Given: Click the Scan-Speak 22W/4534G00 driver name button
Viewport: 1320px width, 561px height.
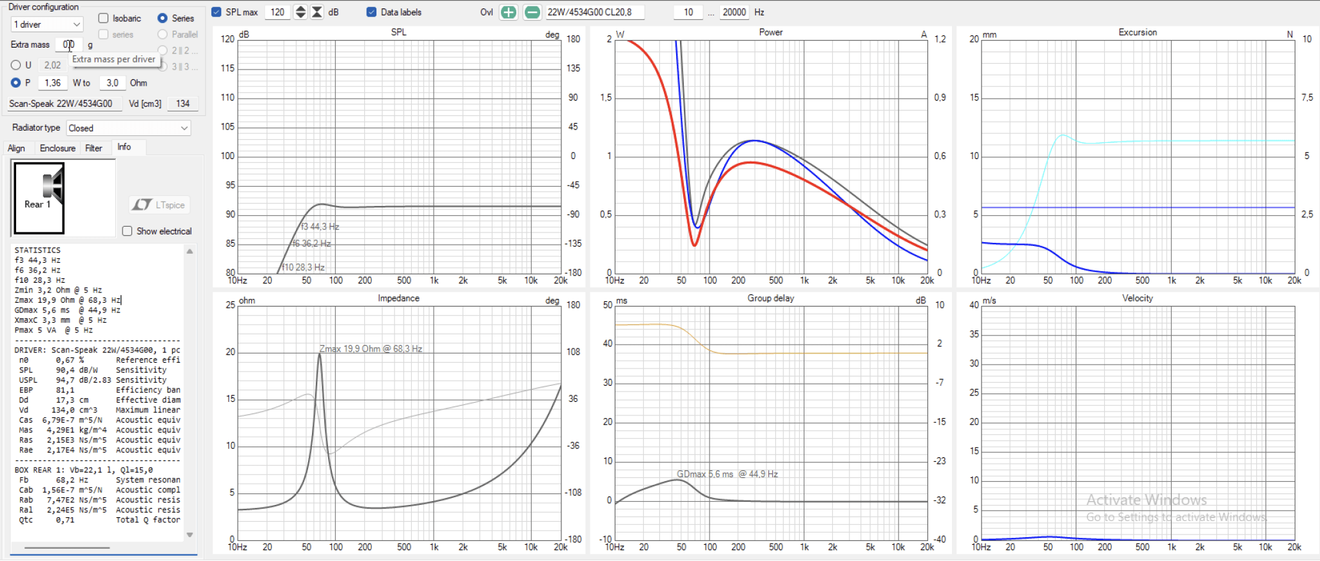Looking at the screenshot, I should pos(64,103).
